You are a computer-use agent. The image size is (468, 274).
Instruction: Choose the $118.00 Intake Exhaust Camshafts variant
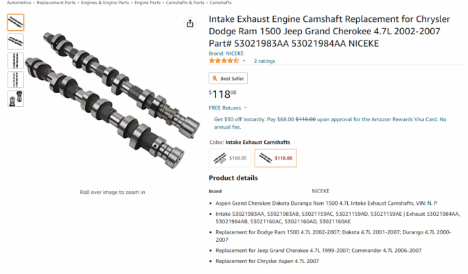(x=275, y=158)
